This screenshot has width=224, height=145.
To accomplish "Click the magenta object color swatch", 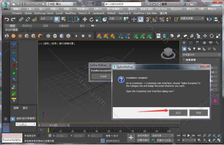I will click(215, 101).
